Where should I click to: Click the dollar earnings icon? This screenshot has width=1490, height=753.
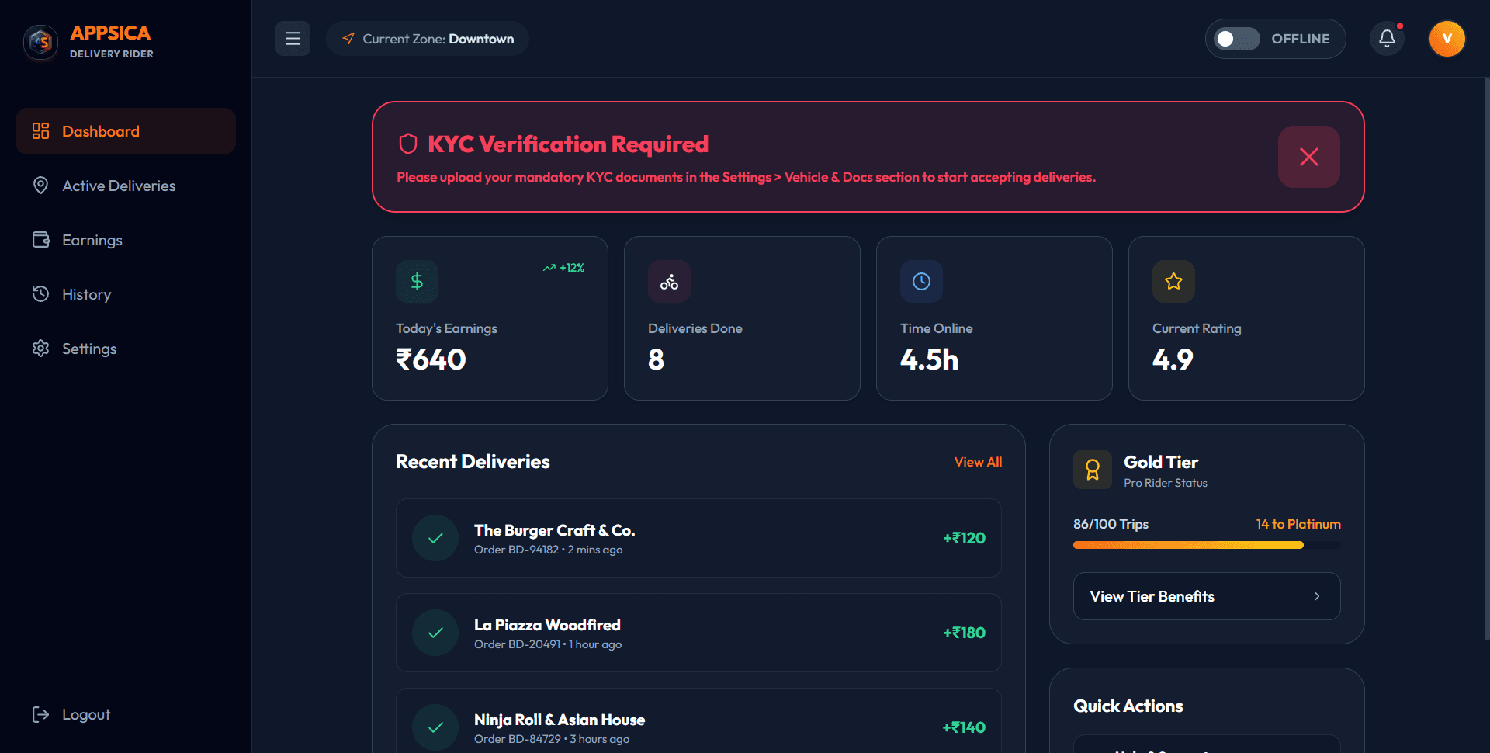(x=417, y=281)
